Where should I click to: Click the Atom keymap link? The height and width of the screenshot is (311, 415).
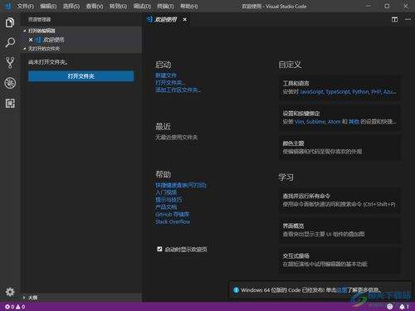(x=334, y=122)
